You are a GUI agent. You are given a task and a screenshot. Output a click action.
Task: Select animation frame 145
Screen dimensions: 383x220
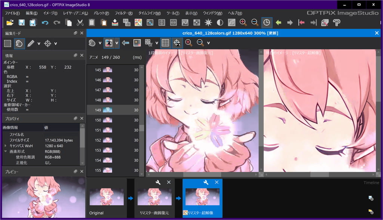113,70
